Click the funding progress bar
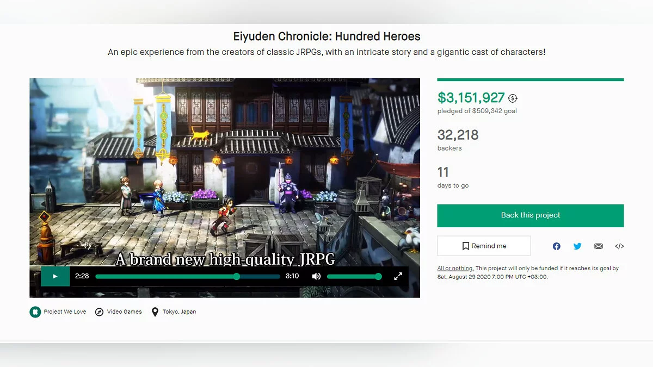Image resolution: width=653 pixels, height=367 pixels. (531, 80)
